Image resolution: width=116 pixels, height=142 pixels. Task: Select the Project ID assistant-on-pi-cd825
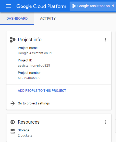(x=34, y=65)
